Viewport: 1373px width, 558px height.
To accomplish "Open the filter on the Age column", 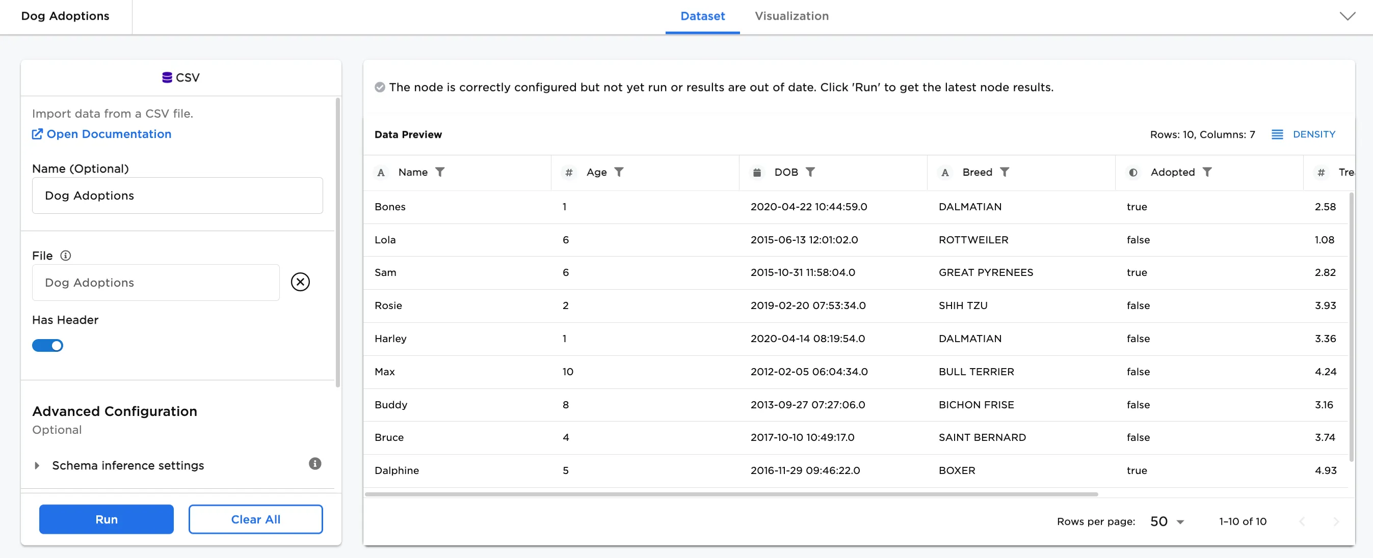I will [x=619, y=172].
